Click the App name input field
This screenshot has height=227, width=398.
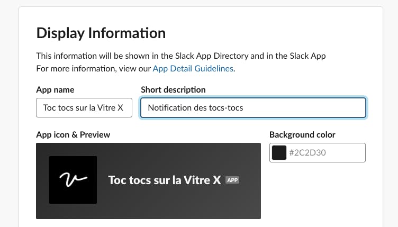click(84, 108)
